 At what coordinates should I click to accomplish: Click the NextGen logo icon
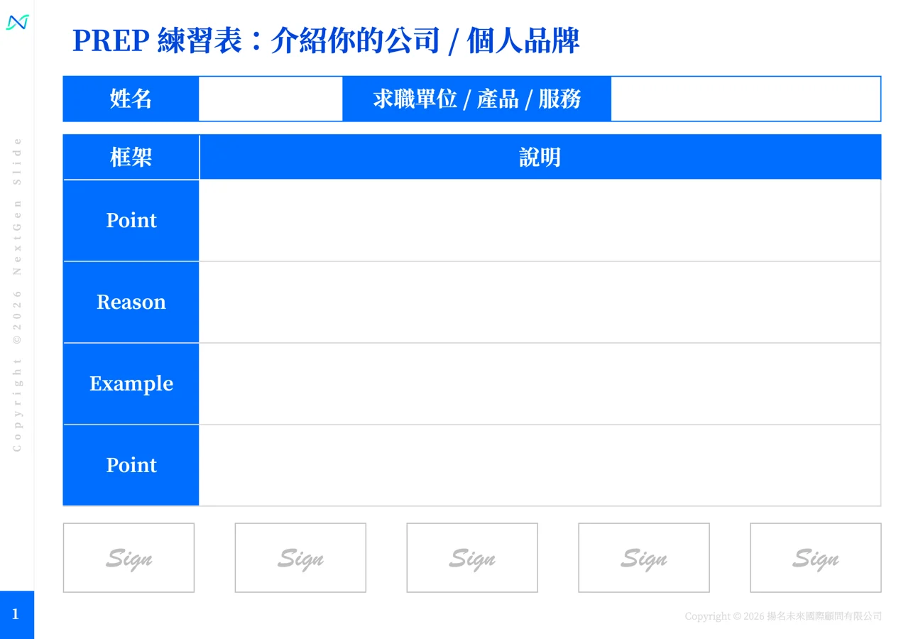pyautogui.click(x=17, y=22)
